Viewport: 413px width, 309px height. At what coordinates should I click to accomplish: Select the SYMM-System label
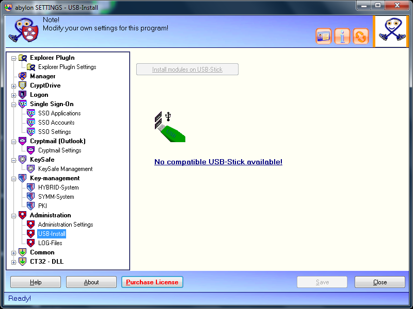pos(56,197)
